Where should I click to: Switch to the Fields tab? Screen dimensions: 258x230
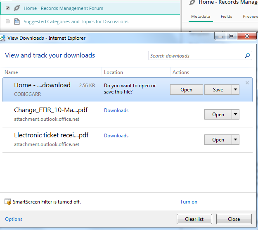tap(226, 16)
